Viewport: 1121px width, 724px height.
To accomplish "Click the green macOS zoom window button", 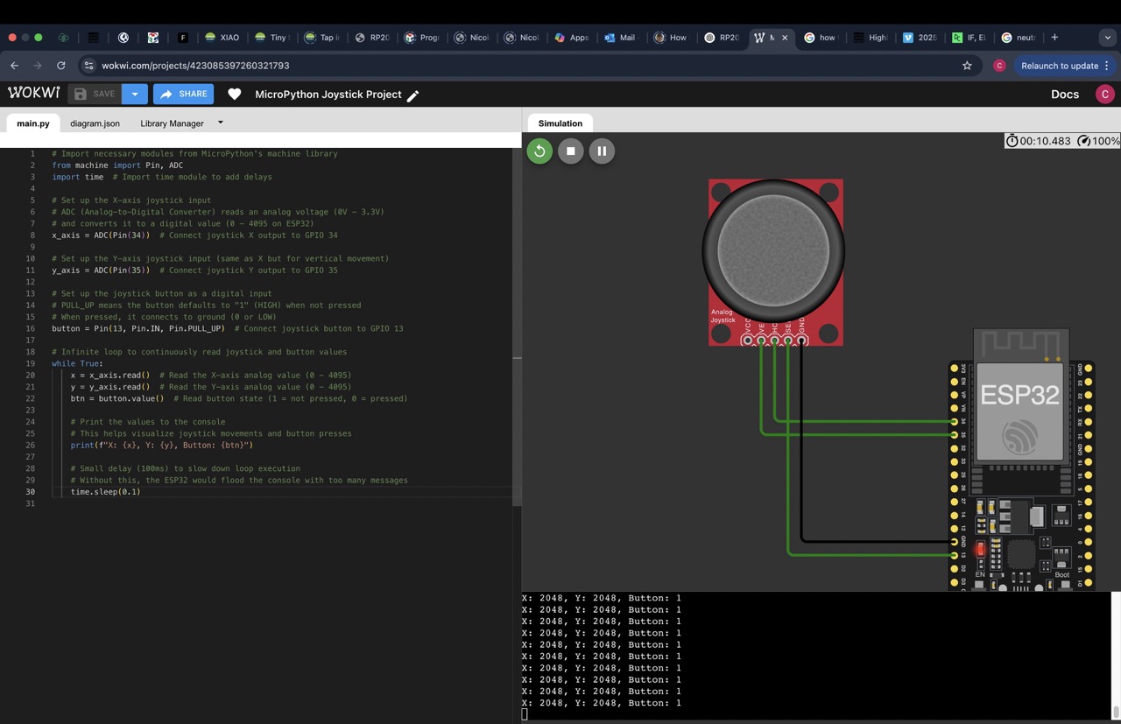I will (x=39, y=38).
